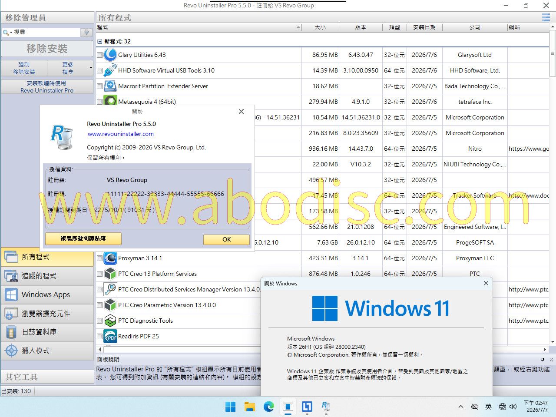Check the Metasequoia 4 (64bit) box
556x417 pixels.
coord(99,102)
